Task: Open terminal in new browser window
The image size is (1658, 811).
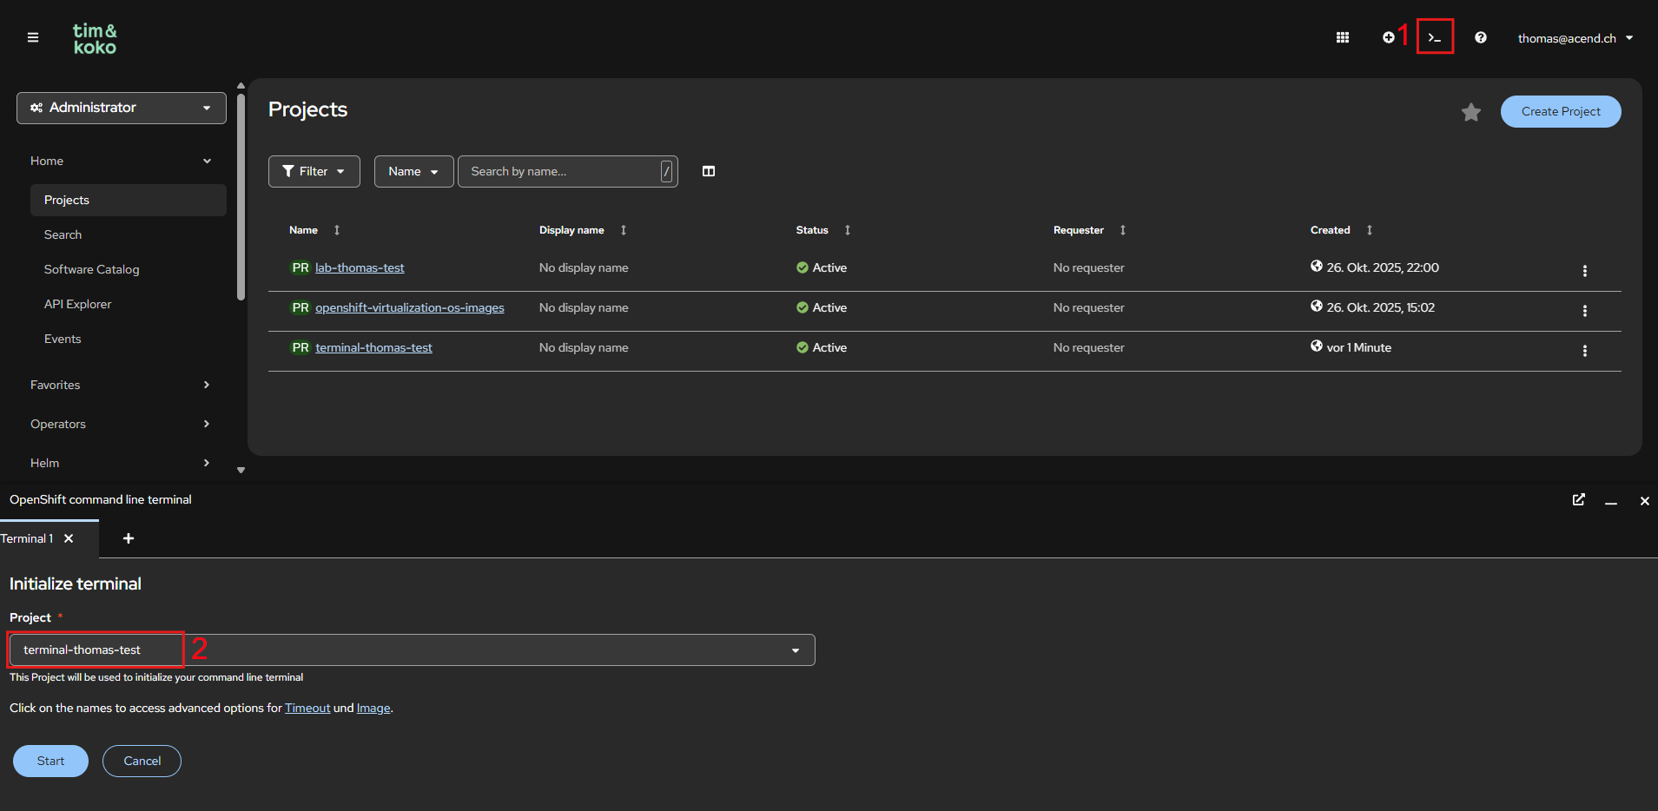Action: (x=1578, y=500)
